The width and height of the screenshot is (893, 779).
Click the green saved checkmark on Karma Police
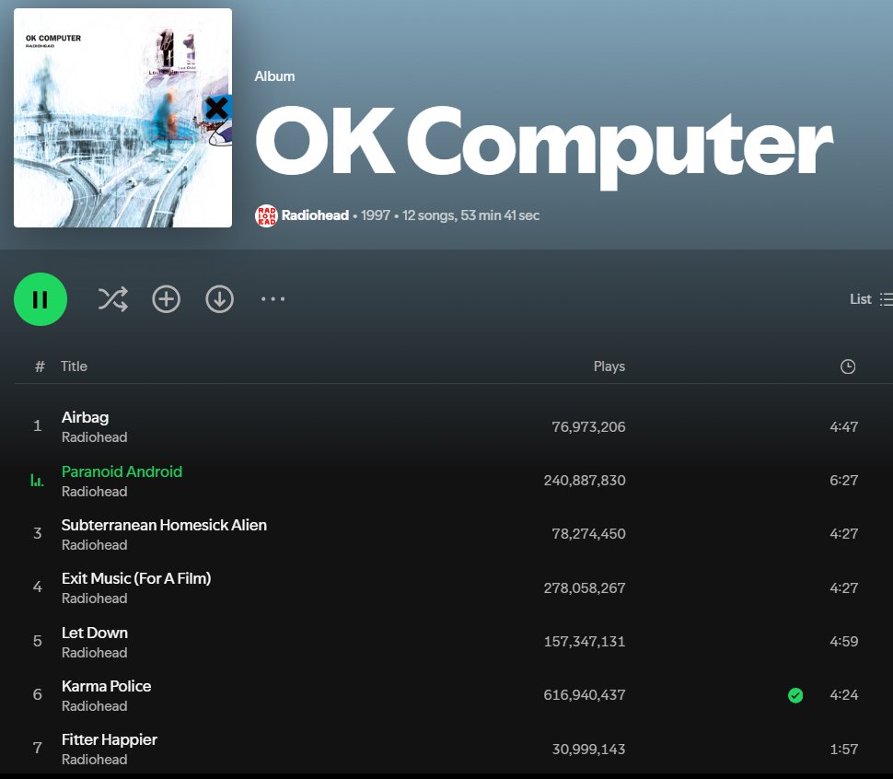click(795, 695)
